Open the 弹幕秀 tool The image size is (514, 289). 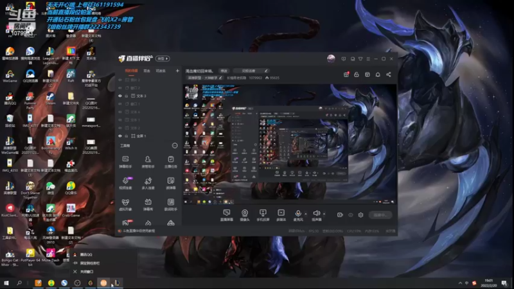pos(148,204)
